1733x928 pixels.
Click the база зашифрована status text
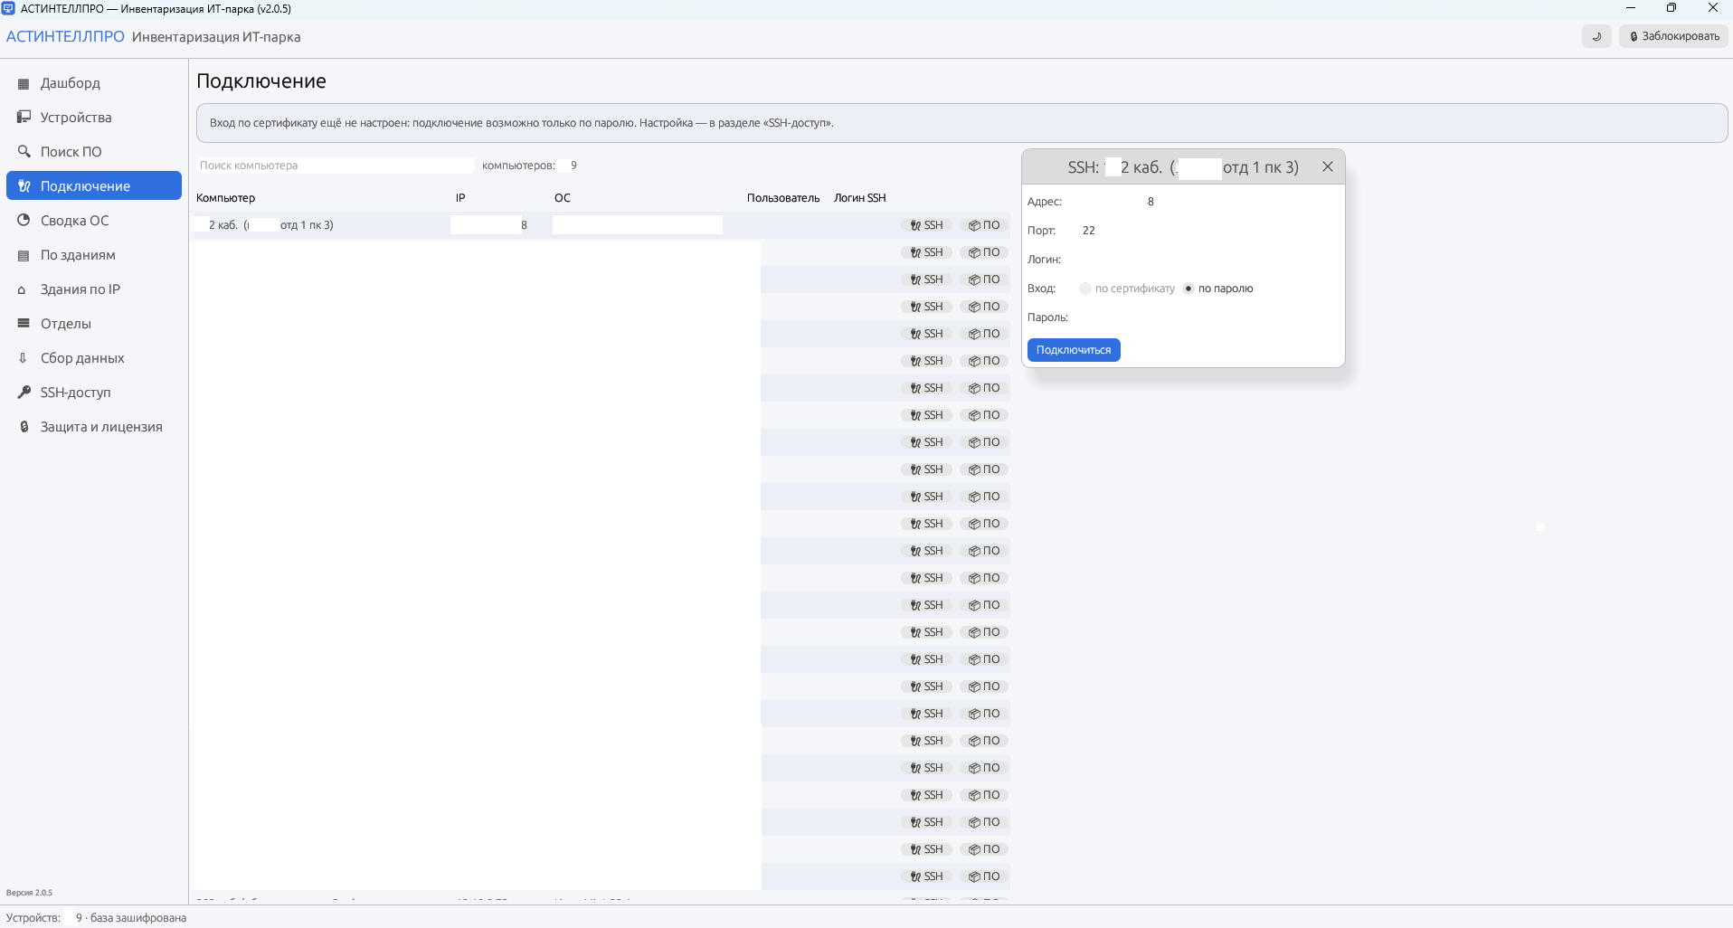(138, 917)
